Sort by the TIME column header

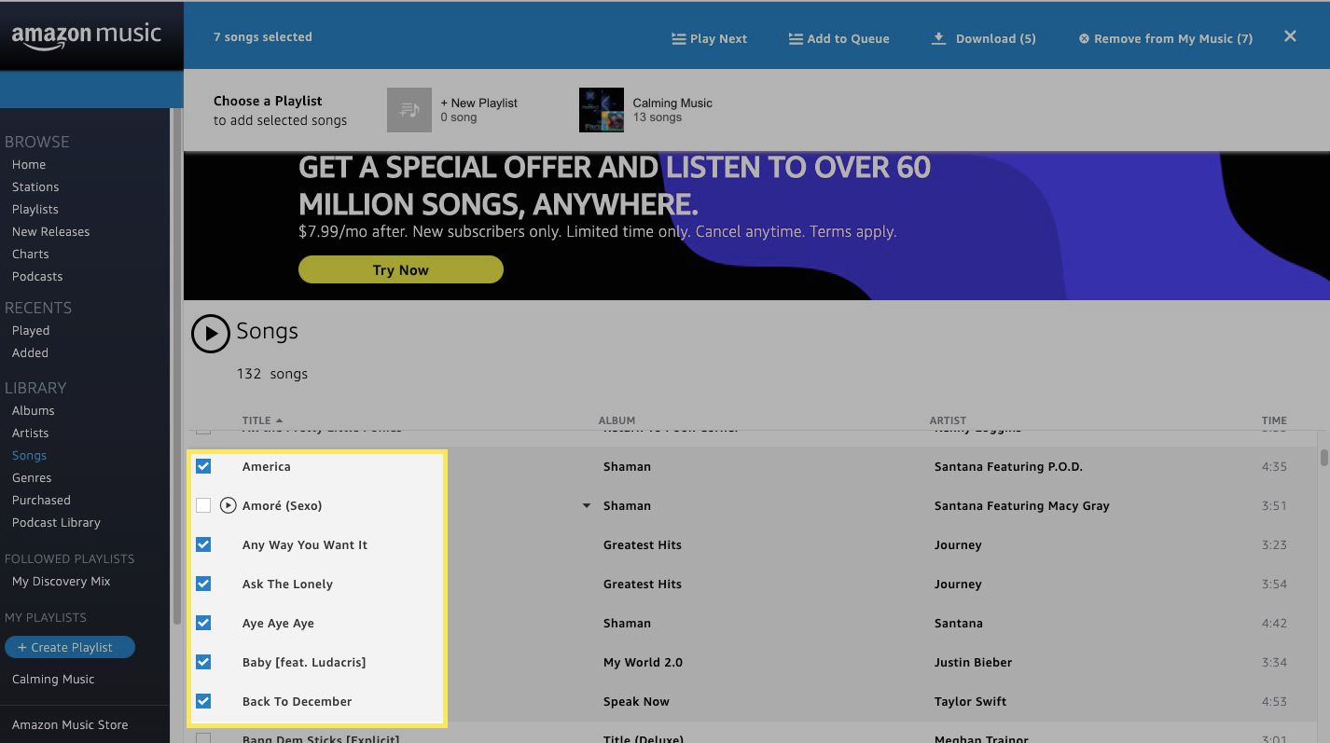(1274, 420)
